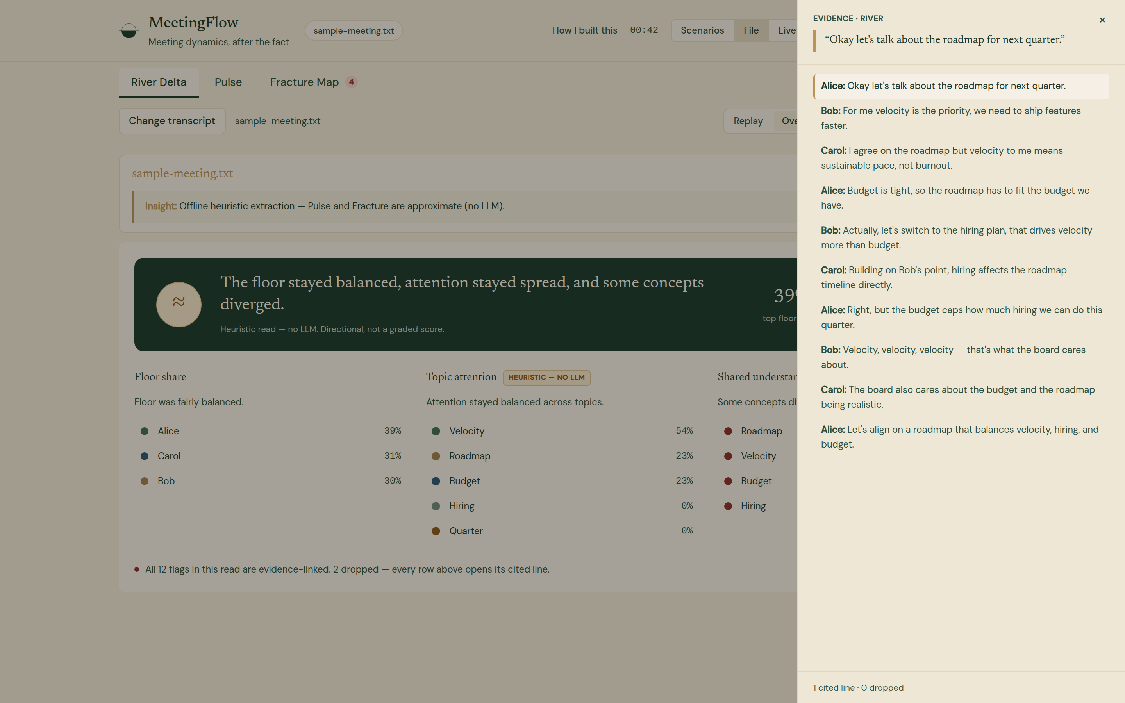The image size is (1125, 703).
Task: Open the Quarter topic attention row
Action: [562, 531]
